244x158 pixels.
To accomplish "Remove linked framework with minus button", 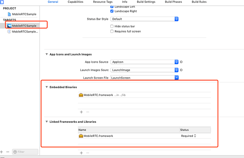I will coord(88,153).
